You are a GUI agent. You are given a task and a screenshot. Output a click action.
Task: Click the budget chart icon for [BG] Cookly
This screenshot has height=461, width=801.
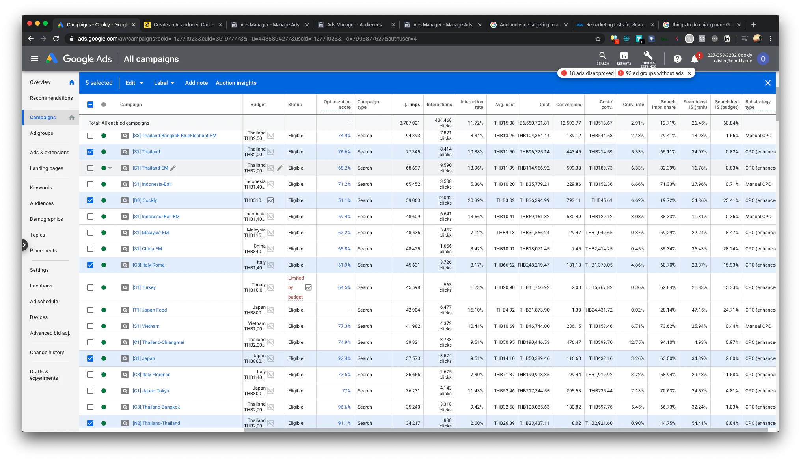pyautogui.click(x=270, y=200)
